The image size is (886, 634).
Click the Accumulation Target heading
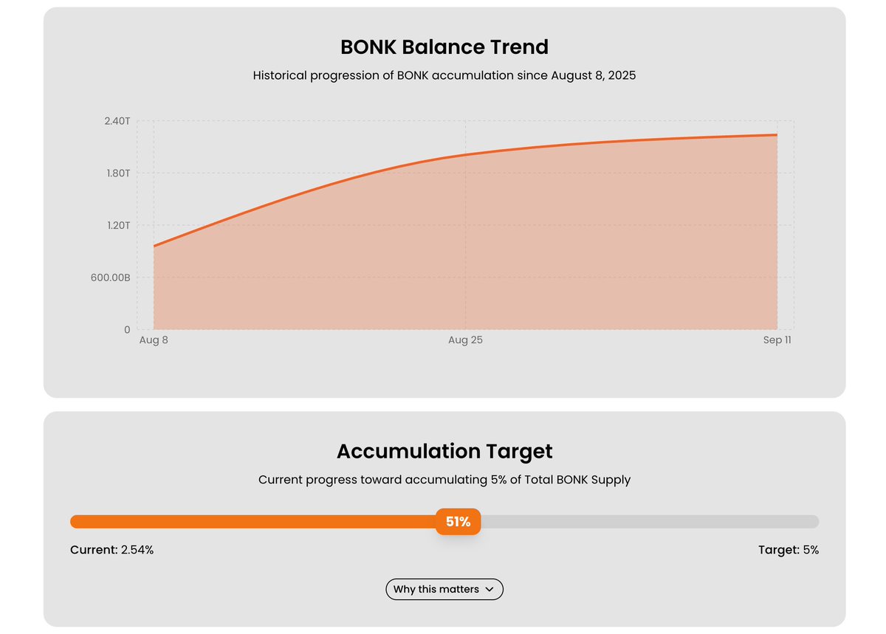[444, 451]
